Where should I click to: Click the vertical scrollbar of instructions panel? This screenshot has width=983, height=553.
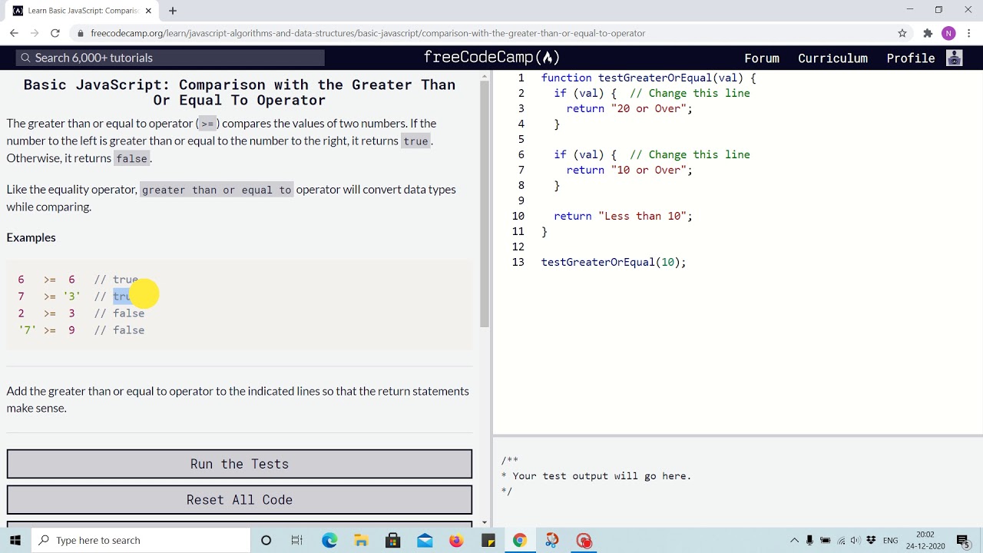[484, 204]
